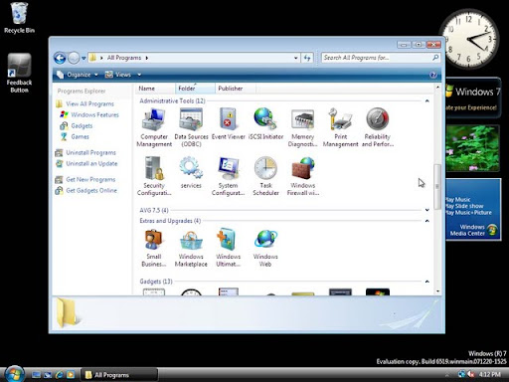Sort by Publisher column header

pyautogui.click(x=235, y=89)
